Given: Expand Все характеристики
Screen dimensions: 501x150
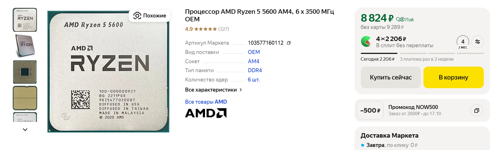Looking at the screenshot, I should 213,90.
